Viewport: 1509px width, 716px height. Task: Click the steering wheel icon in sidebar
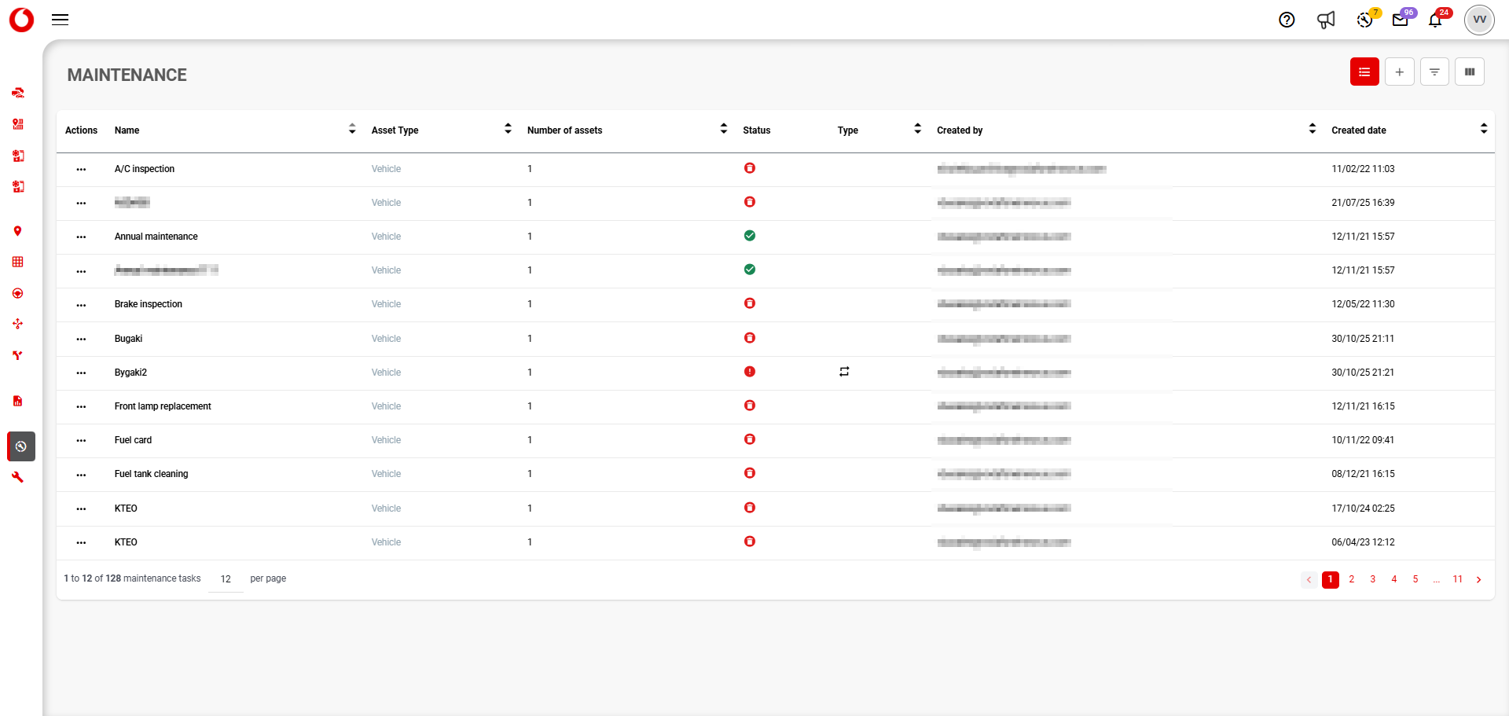(17, 293)
